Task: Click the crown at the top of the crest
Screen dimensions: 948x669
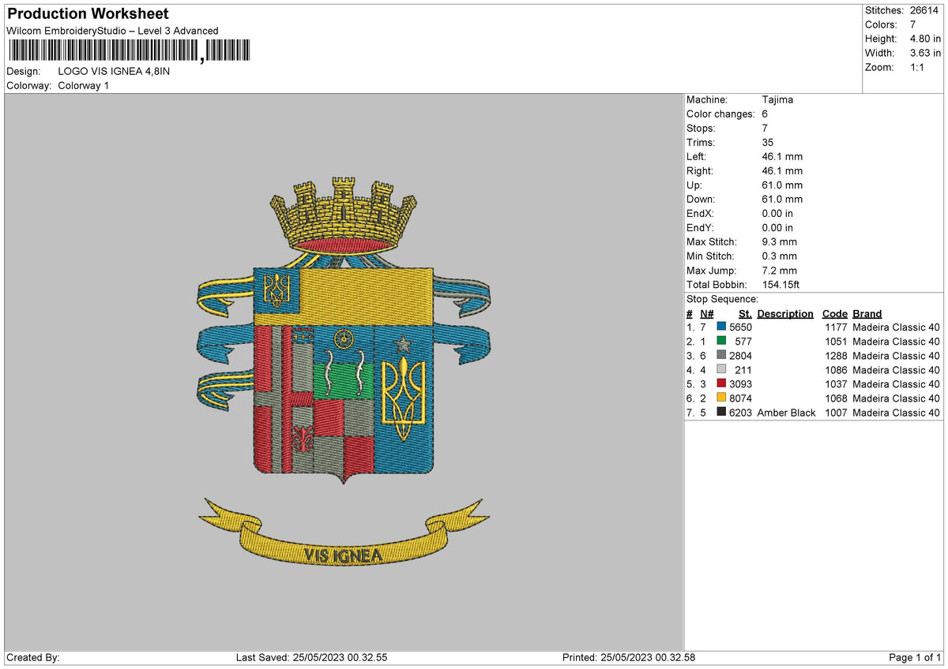Action: (344, 209)
